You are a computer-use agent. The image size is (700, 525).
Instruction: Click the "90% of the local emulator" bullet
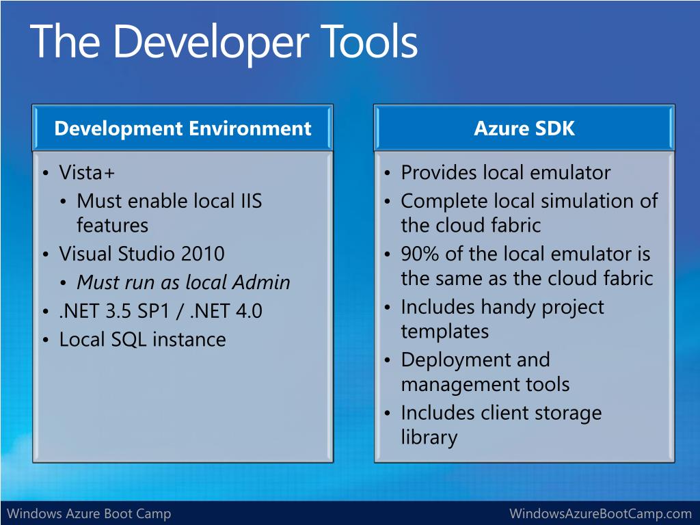(527, 266)
